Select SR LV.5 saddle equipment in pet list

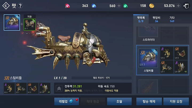point(181,53)
